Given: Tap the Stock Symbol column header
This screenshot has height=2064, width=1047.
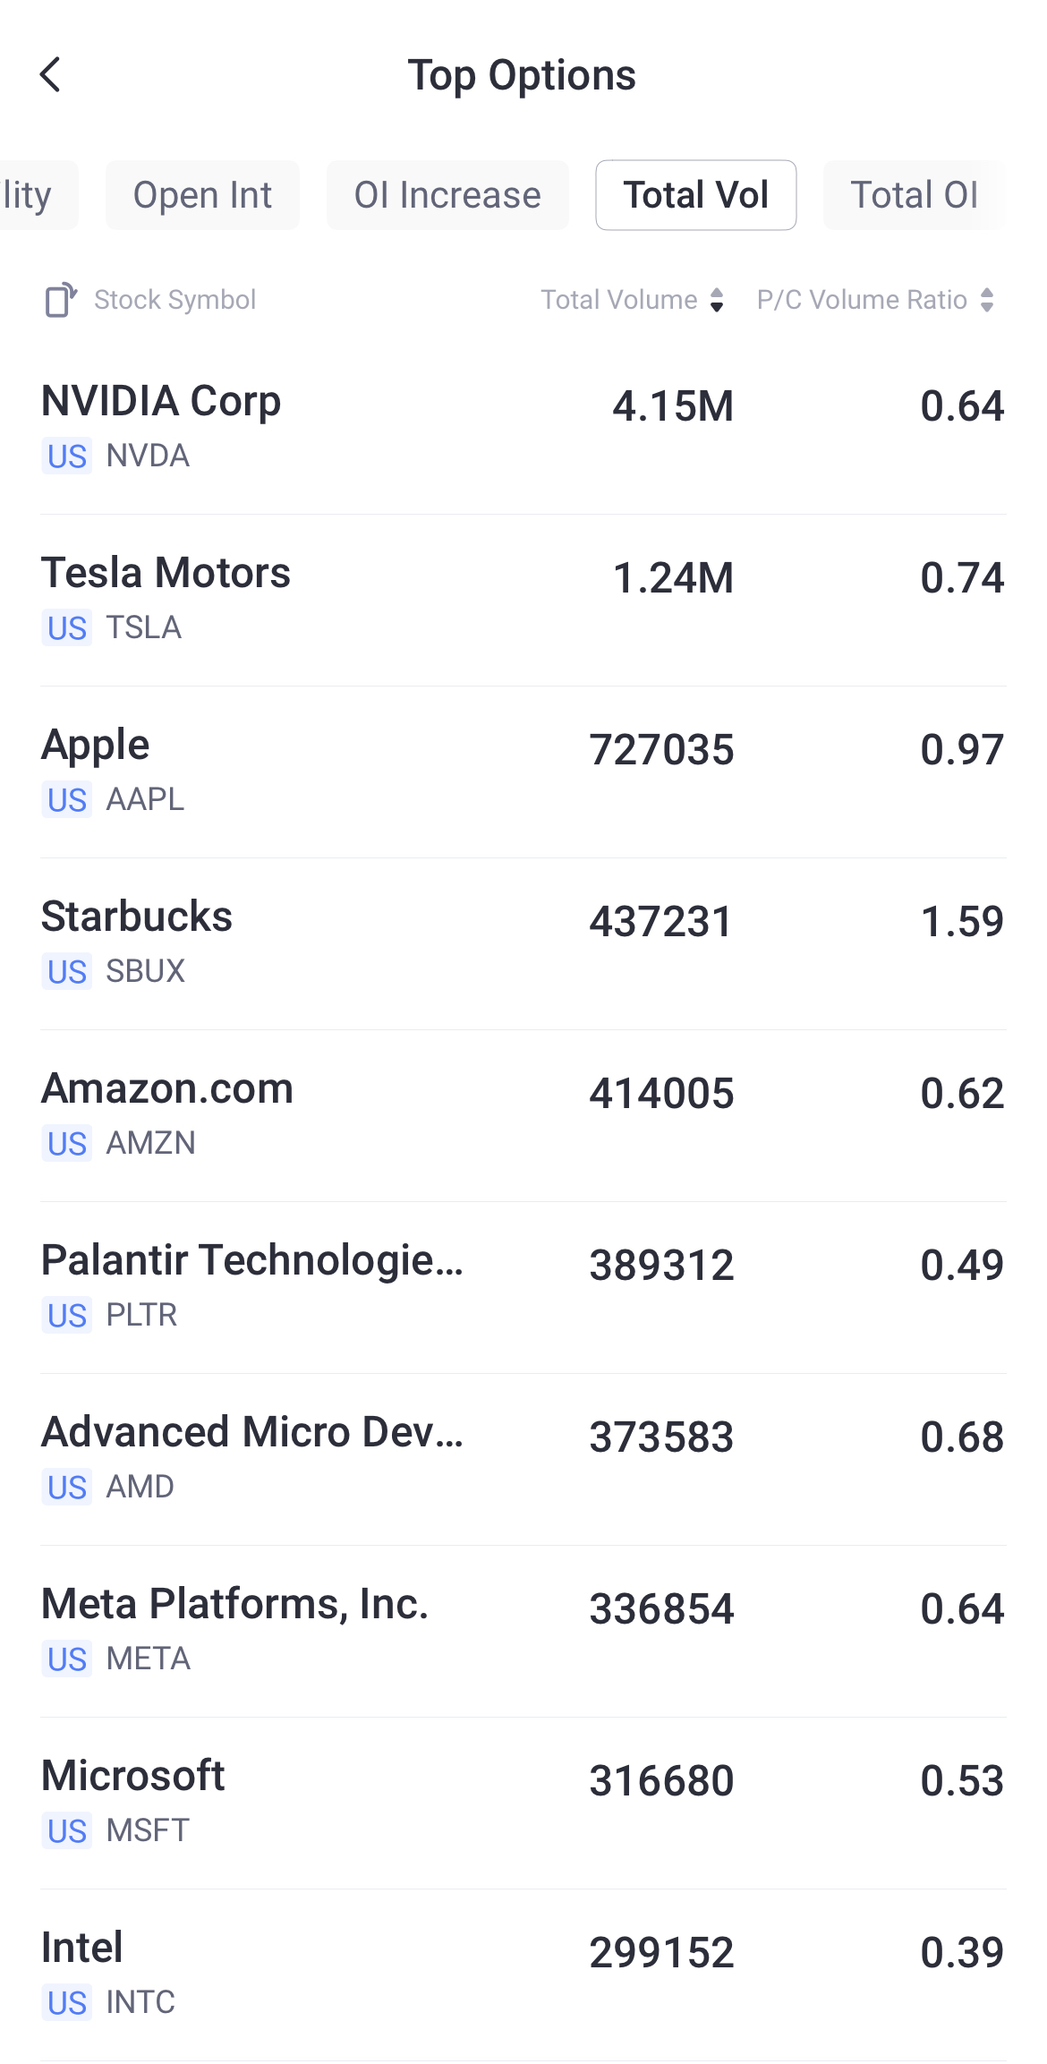Looking at the screenshot, I should (x=175, y=300).
